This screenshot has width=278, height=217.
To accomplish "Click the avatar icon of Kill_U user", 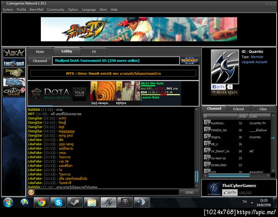I will coord(207,144).
